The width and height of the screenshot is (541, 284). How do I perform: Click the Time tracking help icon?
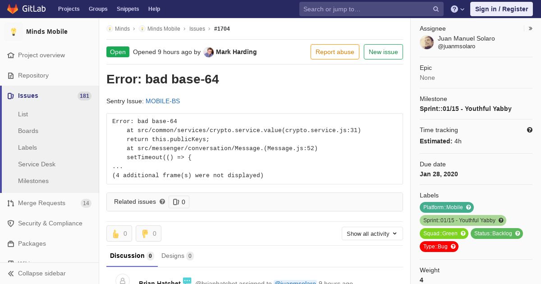tap(530, 130)
